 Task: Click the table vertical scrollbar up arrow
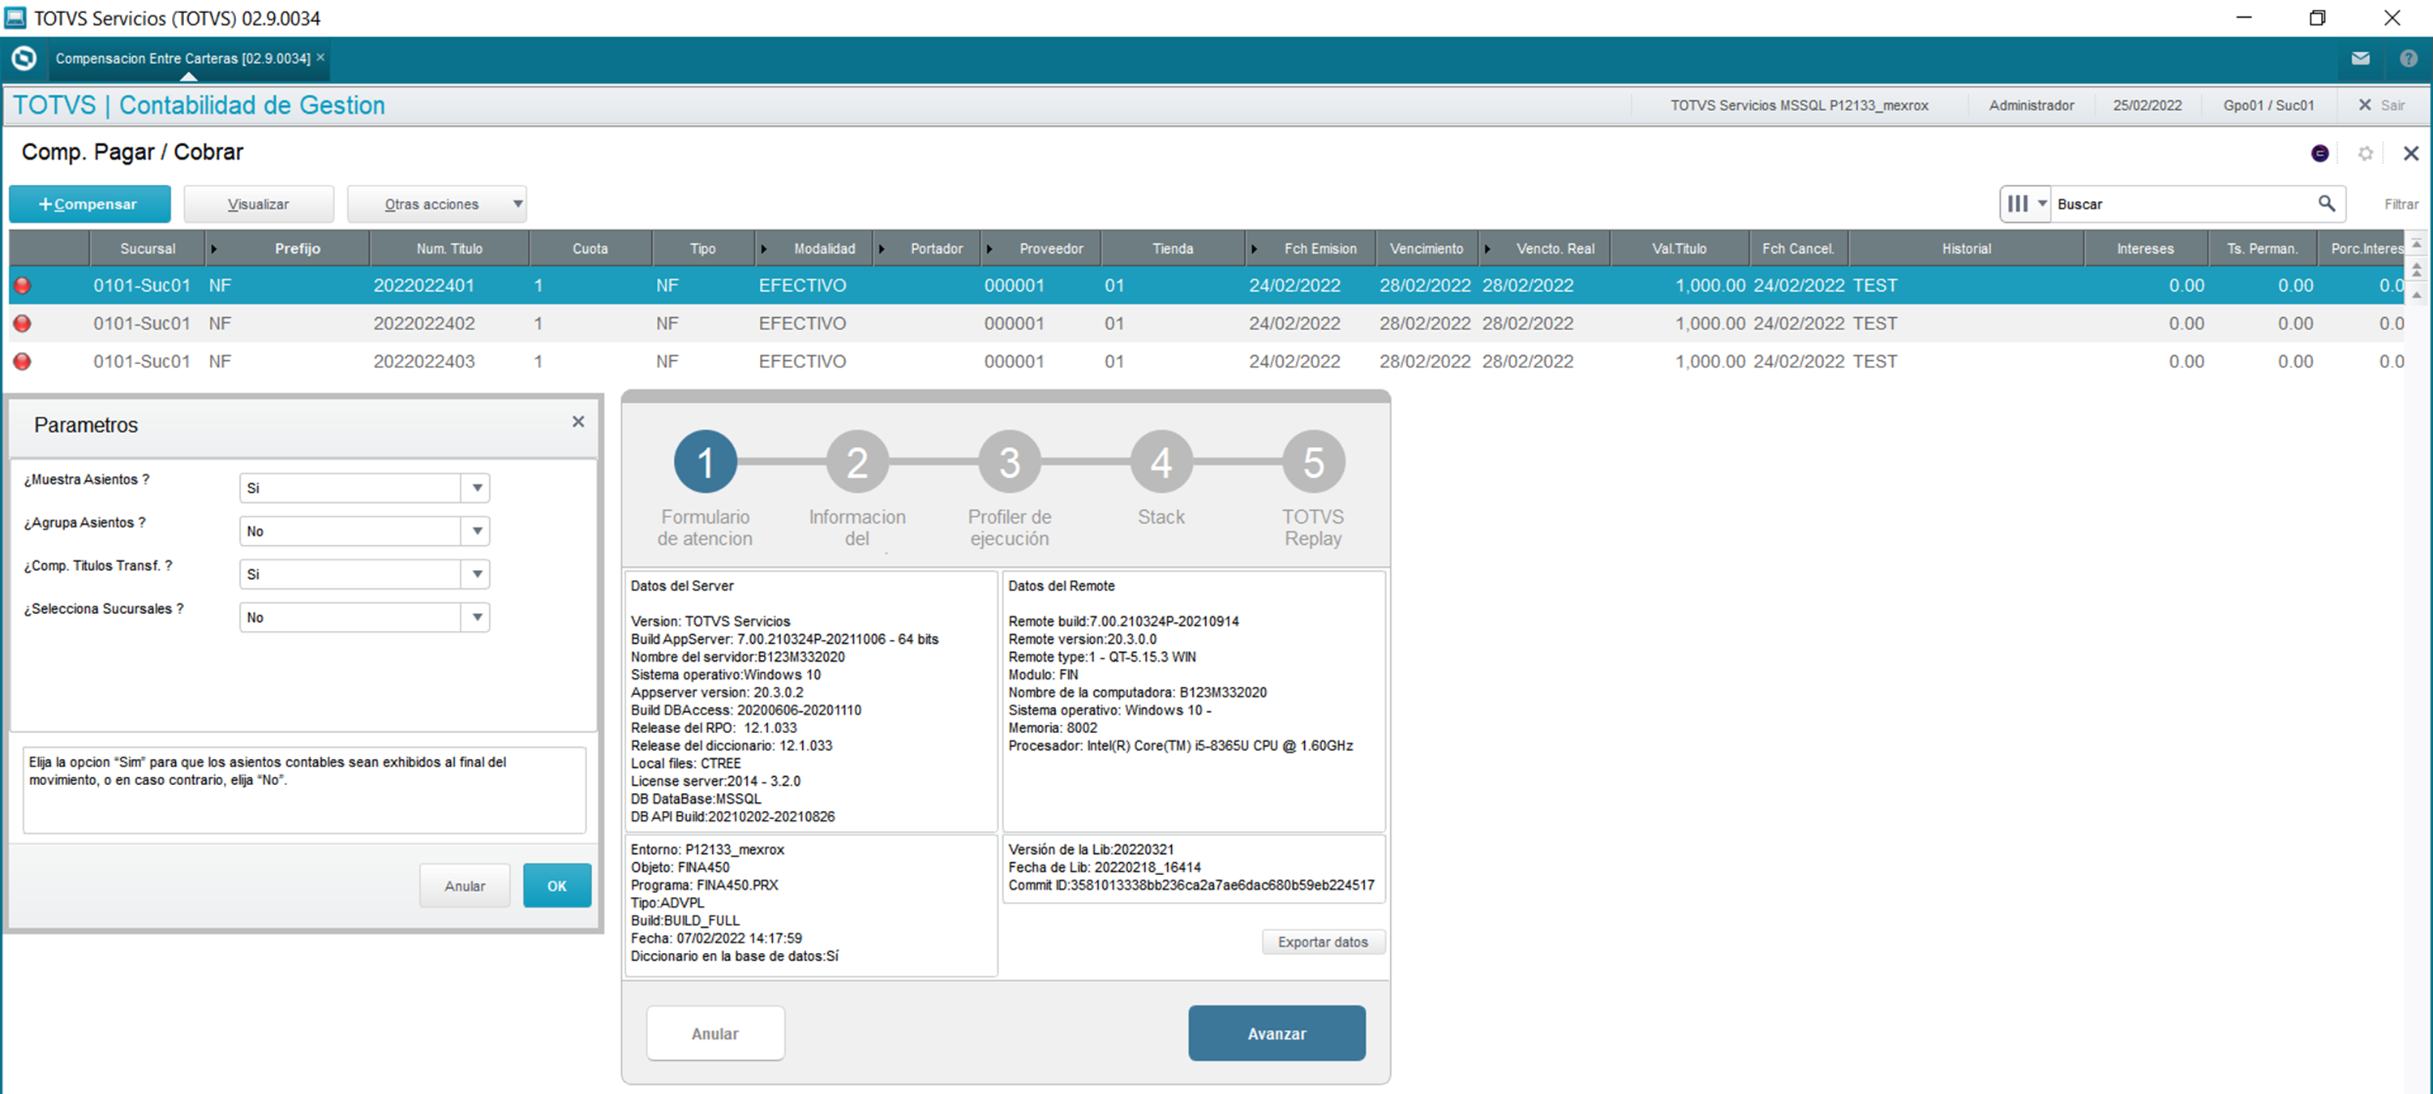tap(2417, 244)
